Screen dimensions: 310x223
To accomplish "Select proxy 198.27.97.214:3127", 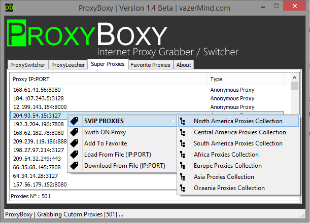I will [x=39, y=150].
